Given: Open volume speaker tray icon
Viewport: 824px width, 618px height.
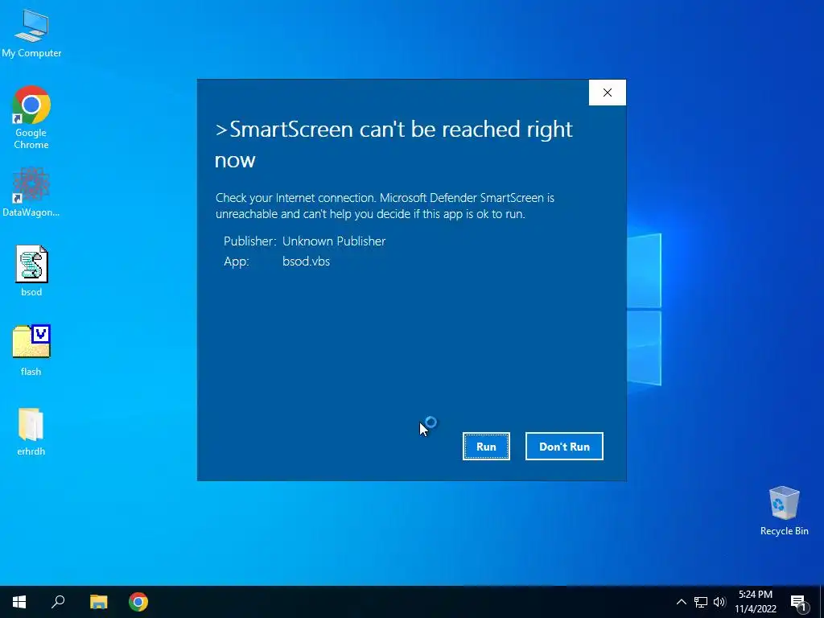Looking at the screenshot, I should click(x=719, y=602).
